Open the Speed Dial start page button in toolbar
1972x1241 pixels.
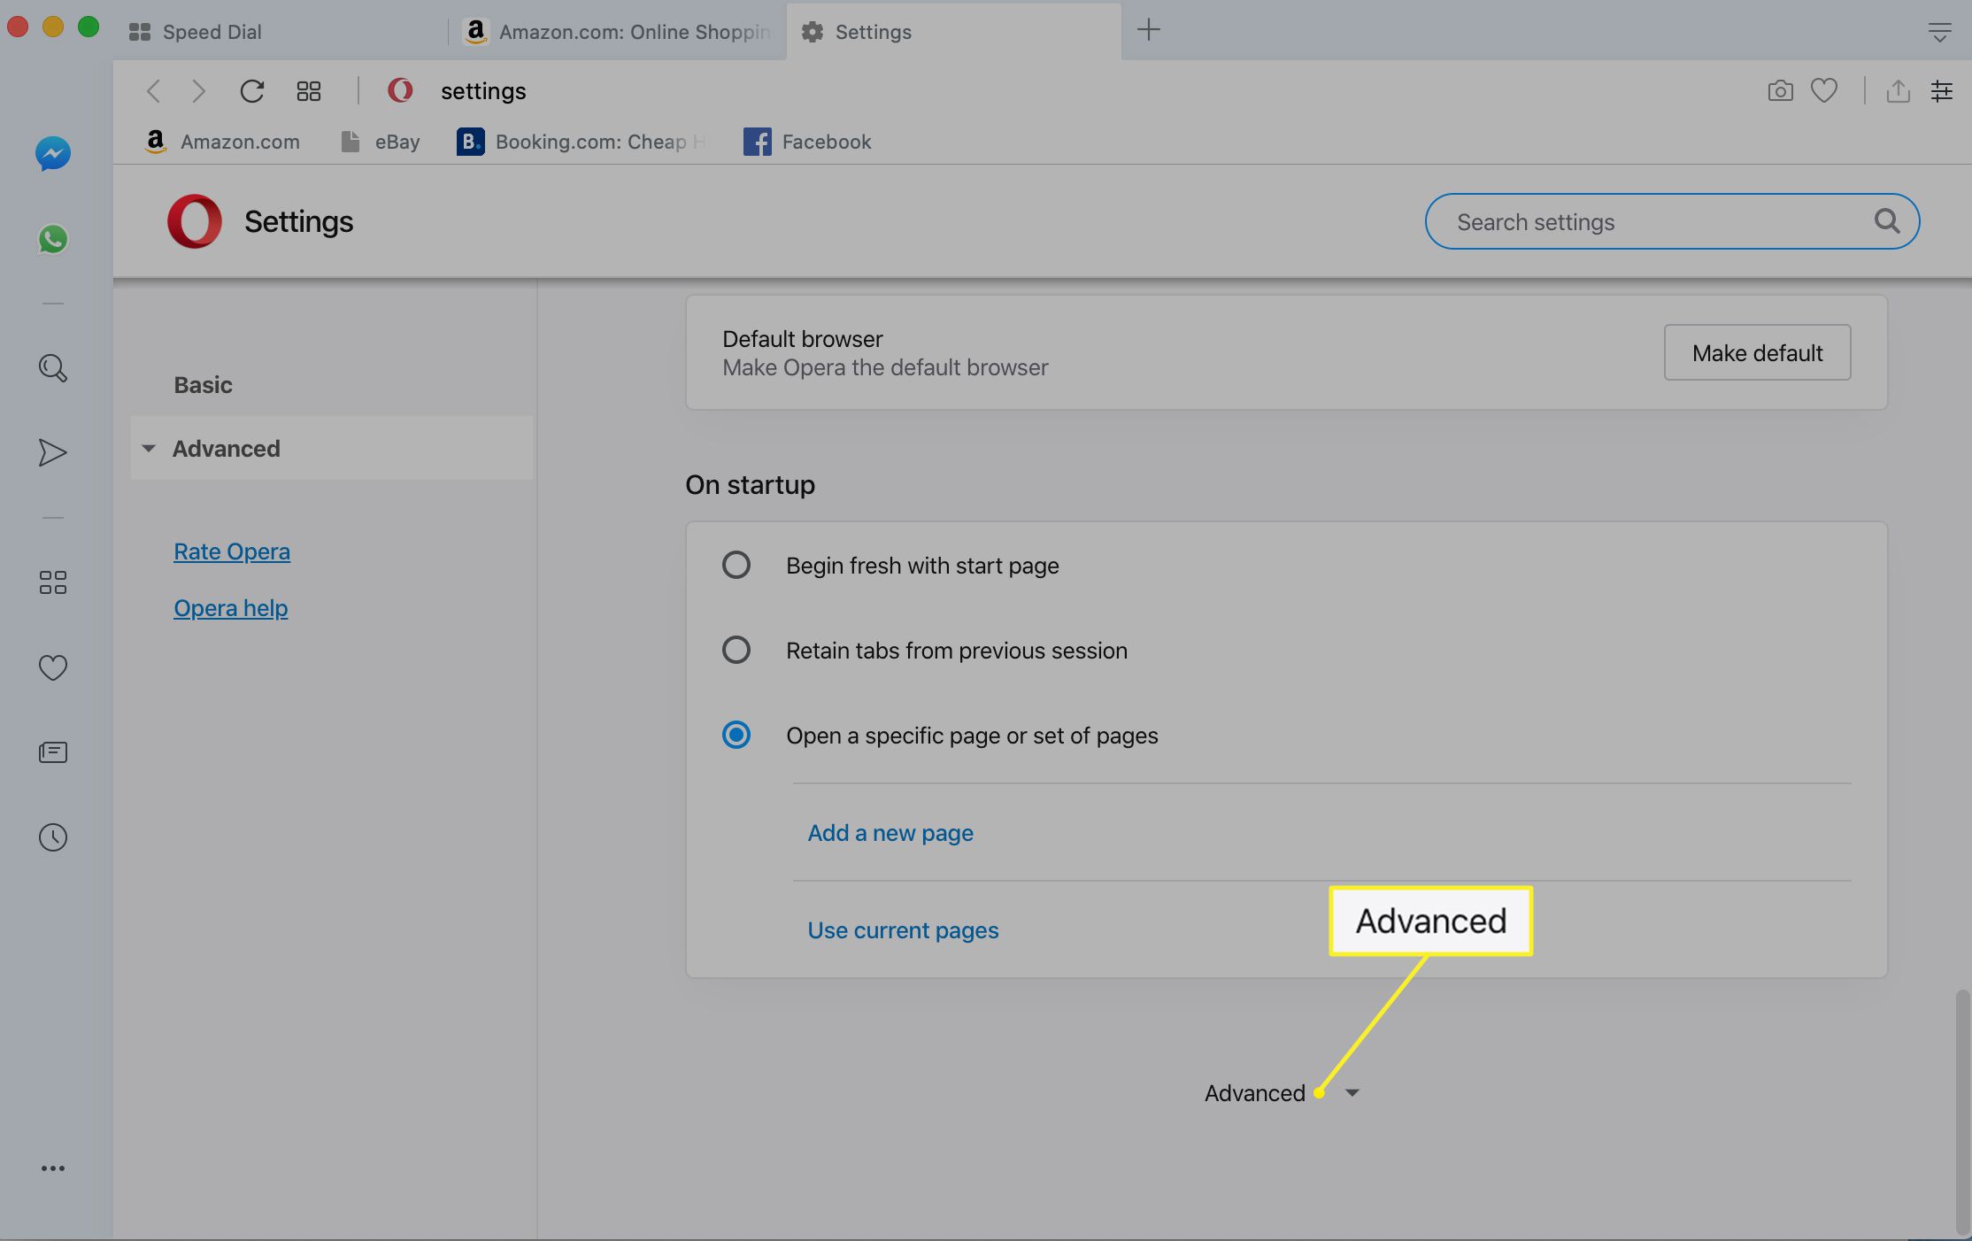309,91
